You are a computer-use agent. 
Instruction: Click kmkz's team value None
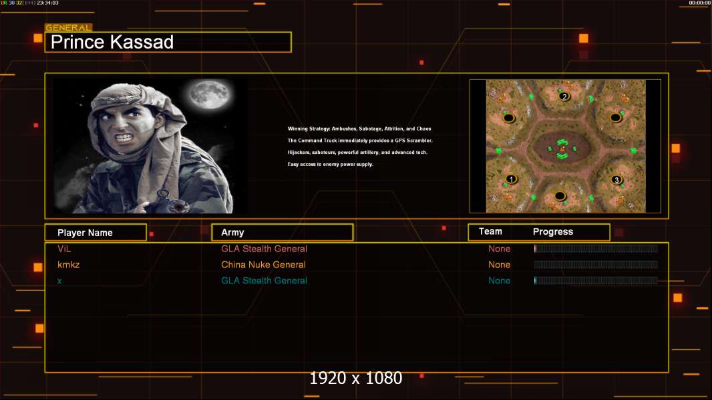click(499, 265)
